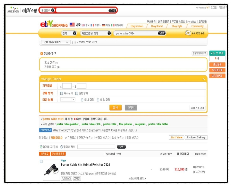Screen dimensions: 232x187
Task: Sort by 정확도순
Action: pos(44,138)
